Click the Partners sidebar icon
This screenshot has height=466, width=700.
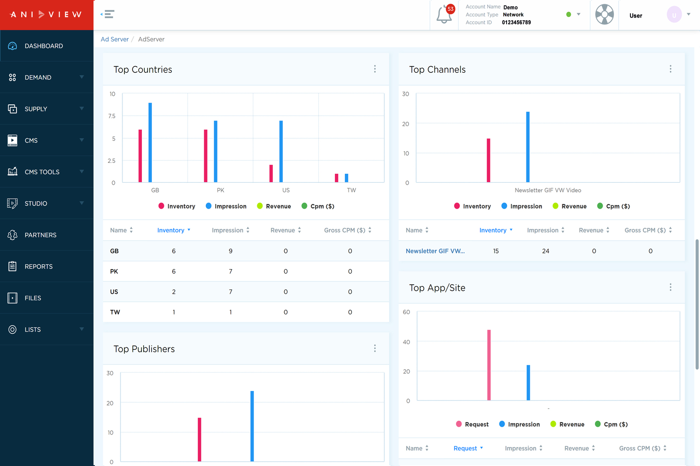click(x=12, y=235)
